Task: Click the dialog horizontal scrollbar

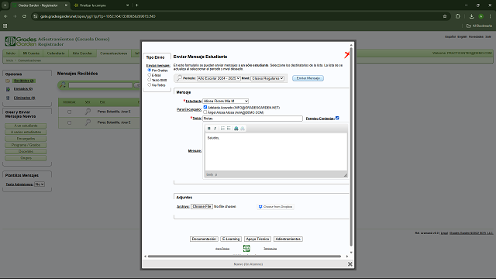Action: pyautogui.click(x=244, y=257)
